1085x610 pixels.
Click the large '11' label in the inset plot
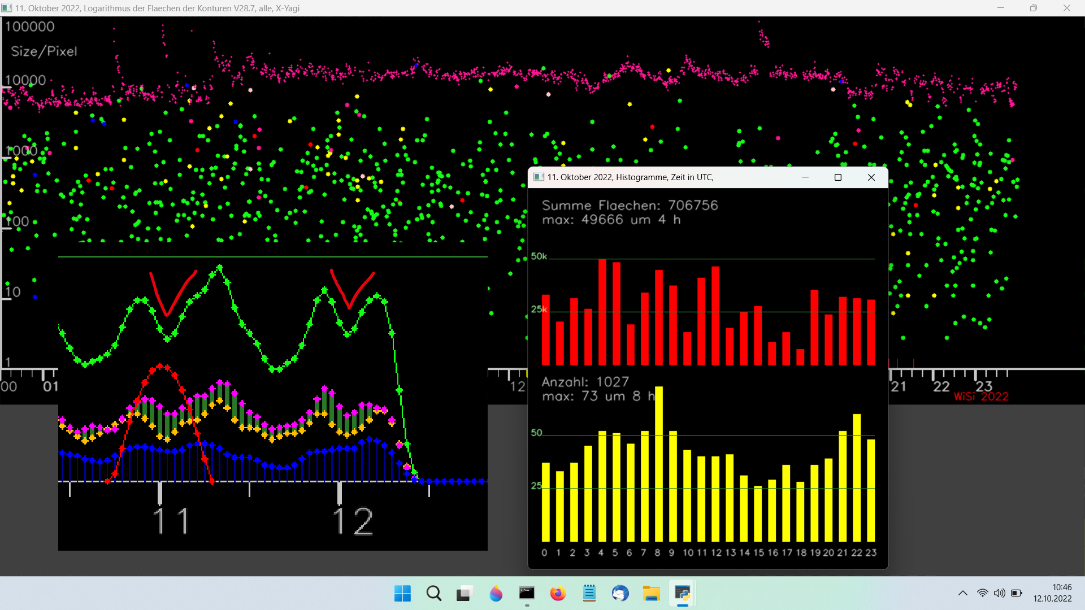pyautogui.click(x=171, y=521)
